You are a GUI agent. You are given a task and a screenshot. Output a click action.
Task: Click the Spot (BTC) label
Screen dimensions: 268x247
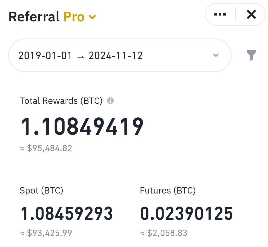[x=41, y=190]
